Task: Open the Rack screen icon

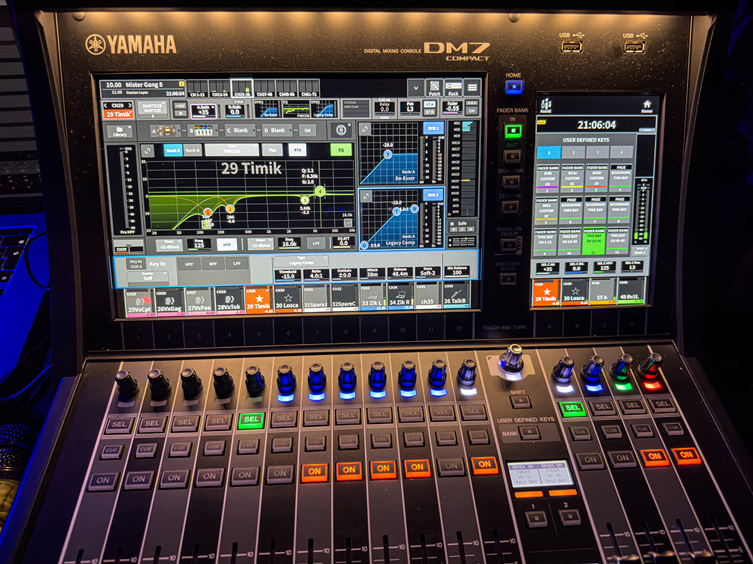Action: [x=453, y=88]
